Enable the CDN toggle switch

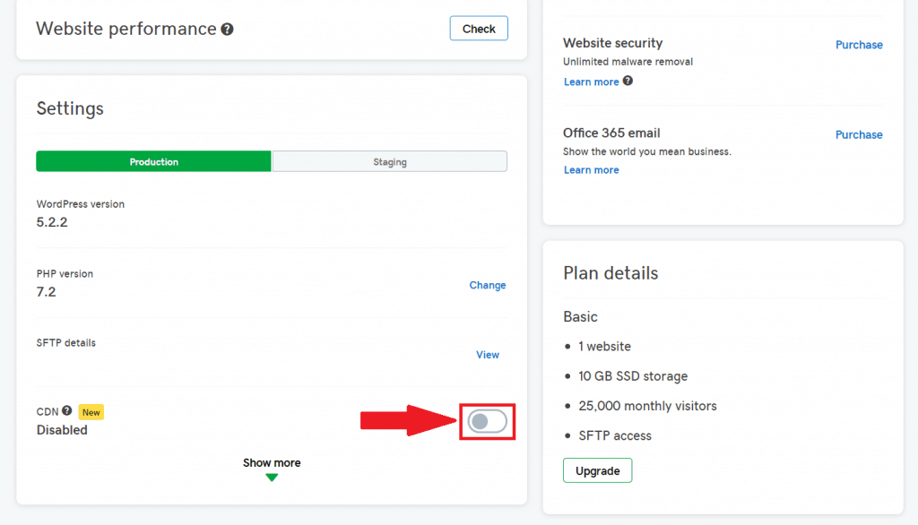487,421
